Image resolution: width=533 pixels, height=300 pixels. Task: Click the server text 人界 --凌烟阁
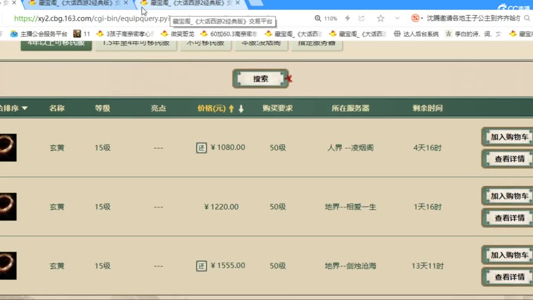[351, 147]
